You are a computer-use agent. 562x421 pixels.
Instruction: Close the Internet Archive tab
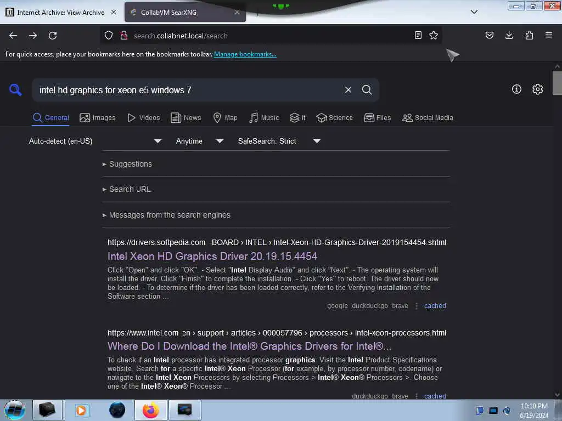click(114, 12)
